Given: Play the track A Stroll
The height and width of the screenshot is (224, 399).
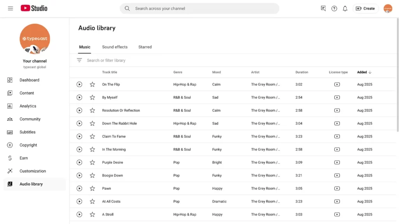Looking at the screenshot, I should 79,214.
